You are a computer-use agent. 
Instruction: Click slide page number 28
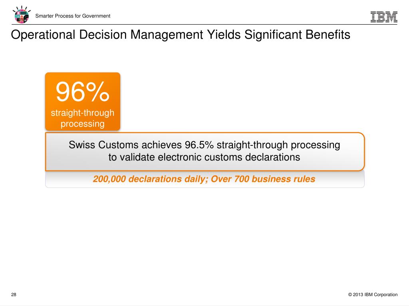point(14,294)
